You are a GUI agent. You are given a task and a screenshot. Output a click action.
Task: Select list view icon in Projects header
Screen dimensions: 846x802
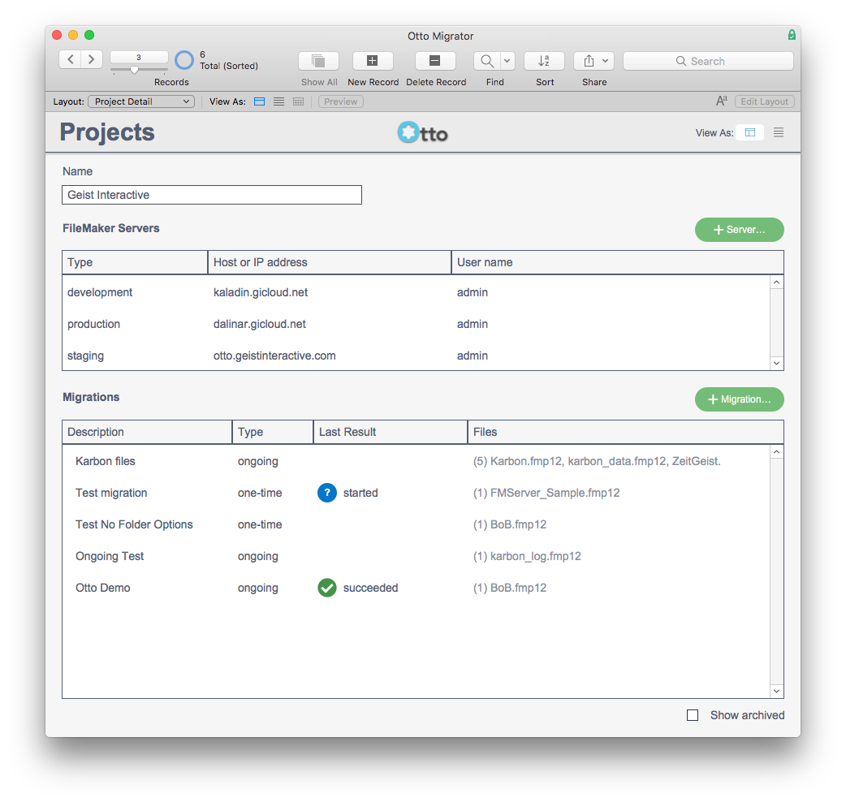779,132
